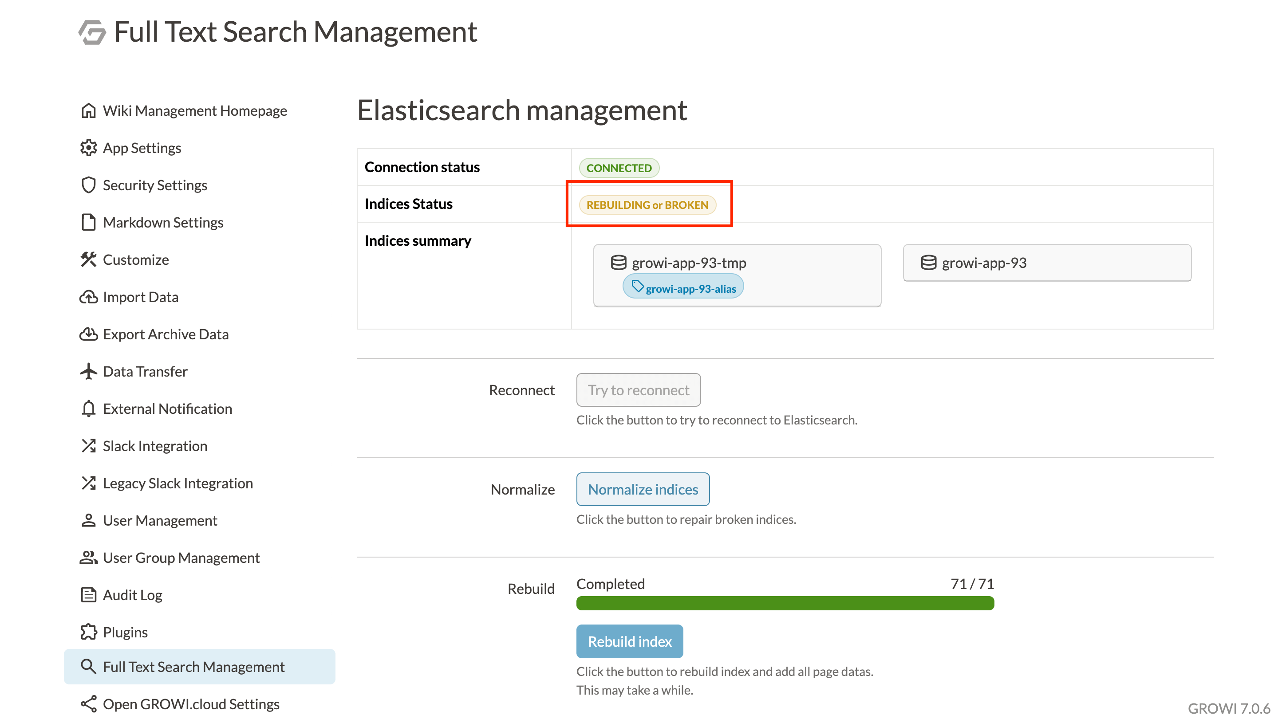Click Normalize indices button

coord(643,489)
